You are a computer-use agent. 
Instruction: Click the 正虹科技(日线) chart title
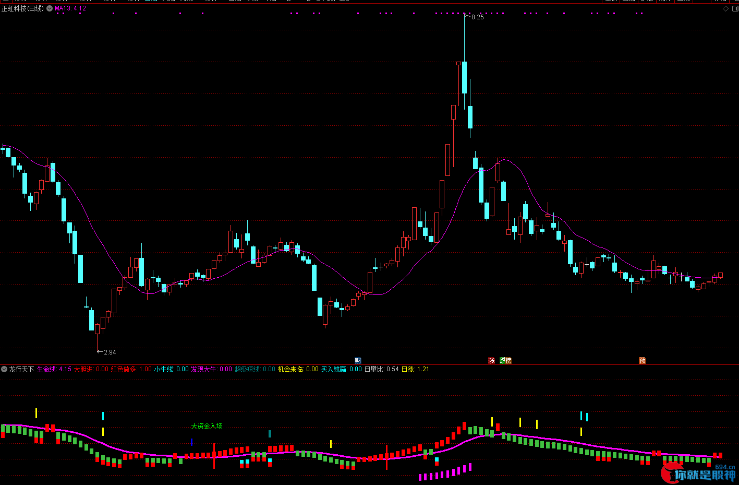pos(23,8)
